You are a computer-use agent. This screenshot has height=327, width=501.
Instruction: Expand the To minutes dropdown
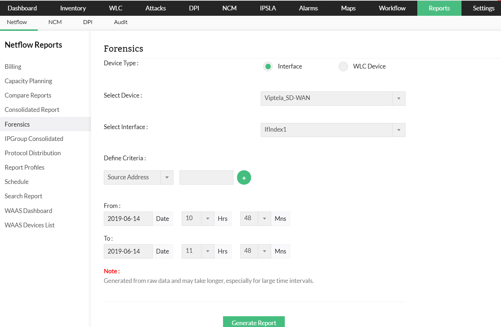[x=255, y=251]
